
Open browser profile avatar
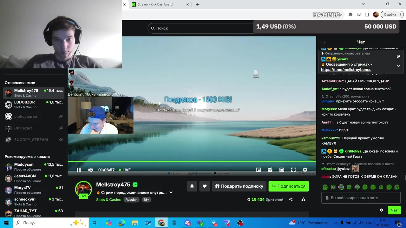(376, 15)
